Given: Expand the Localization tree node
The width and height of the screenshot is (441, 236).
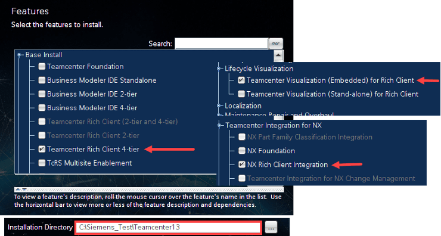Looking at the screenshot, I should point(219,105).
